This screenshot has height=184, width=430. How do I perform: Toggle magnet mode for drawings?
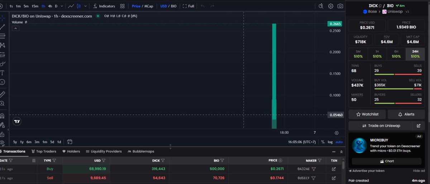(2, 116)
